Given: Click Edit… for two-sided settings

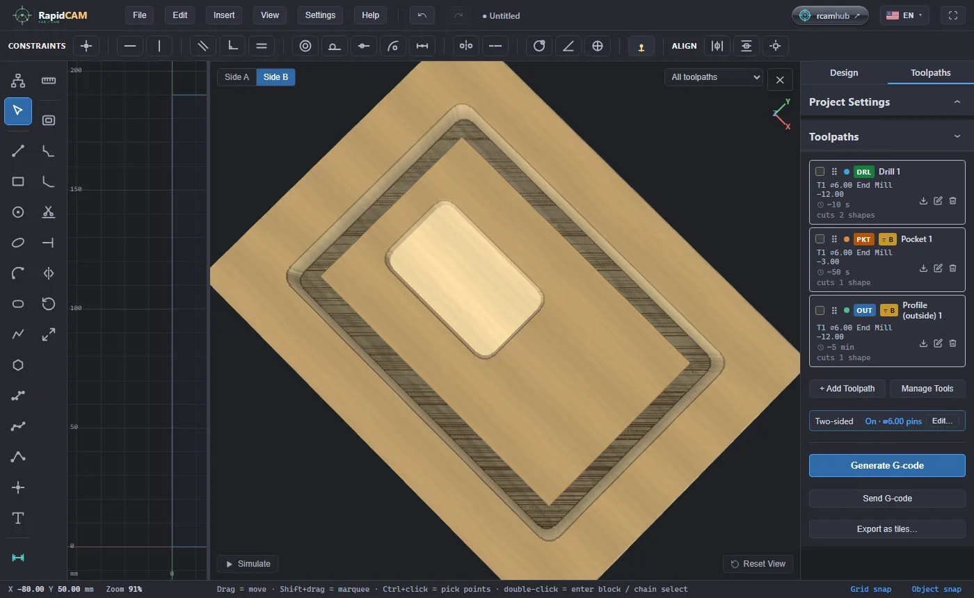Looking at the screenshot, I should [942, 421].
